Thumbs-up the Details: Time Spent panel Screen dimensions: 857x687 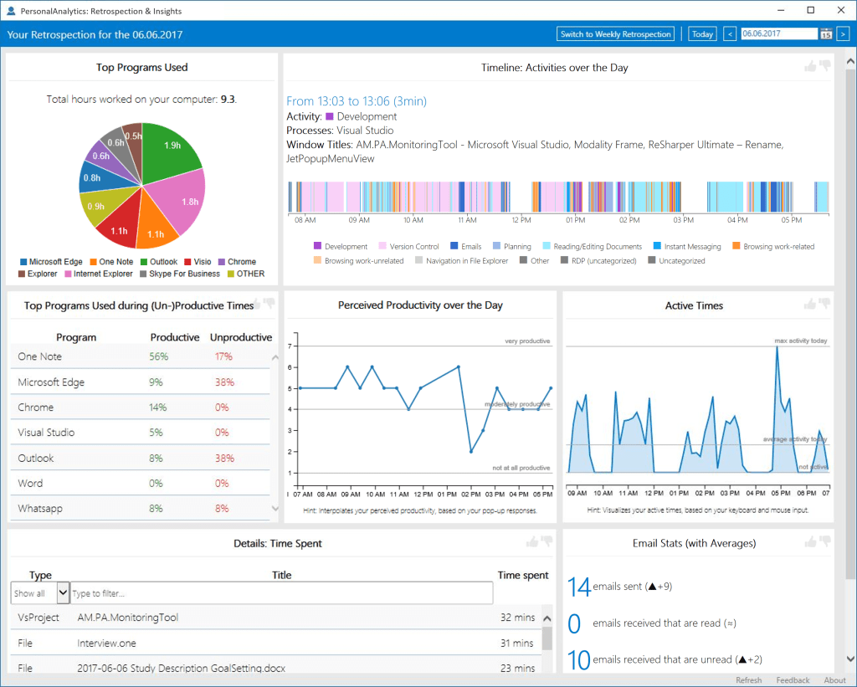[531, 541]
